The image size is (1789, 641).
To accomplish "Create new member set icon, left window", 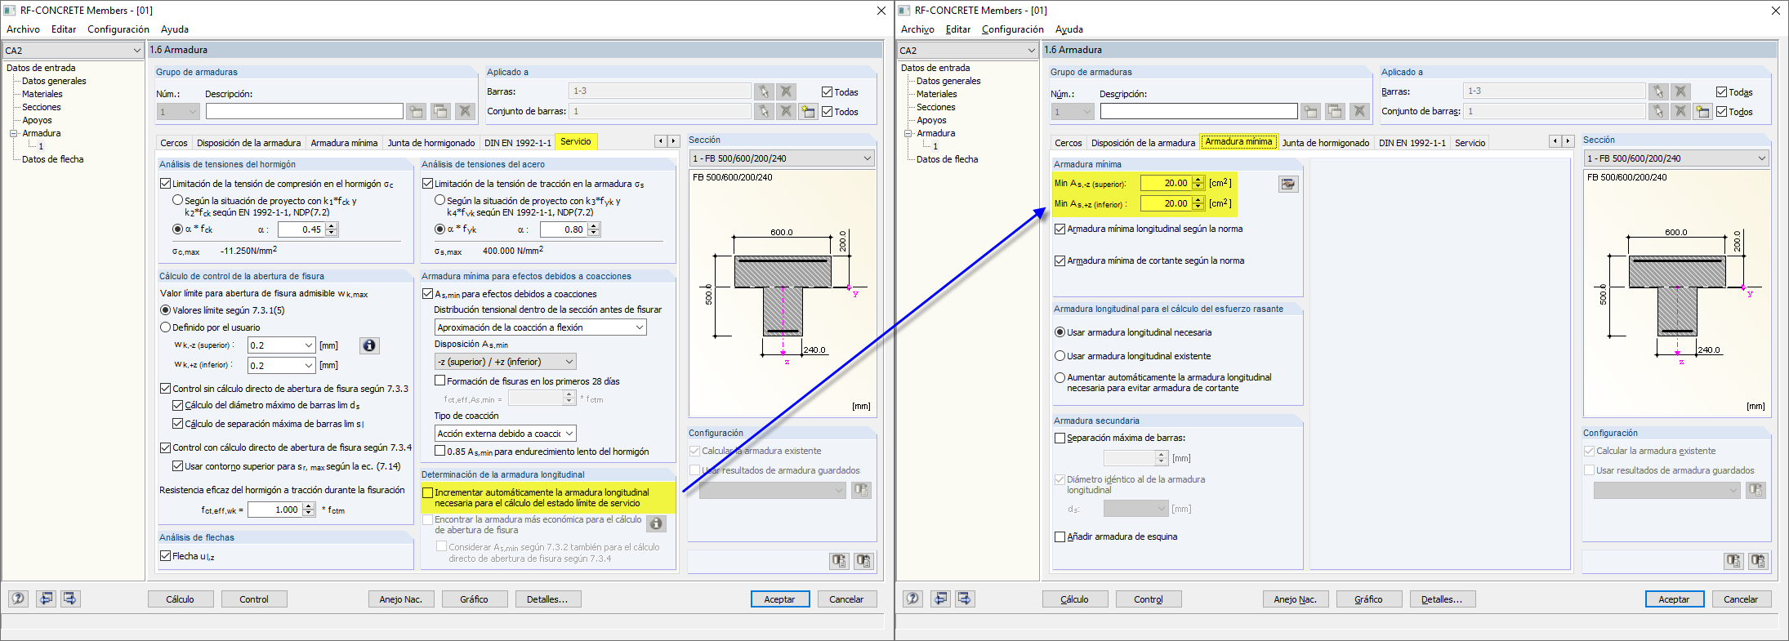I will point(808,111).
